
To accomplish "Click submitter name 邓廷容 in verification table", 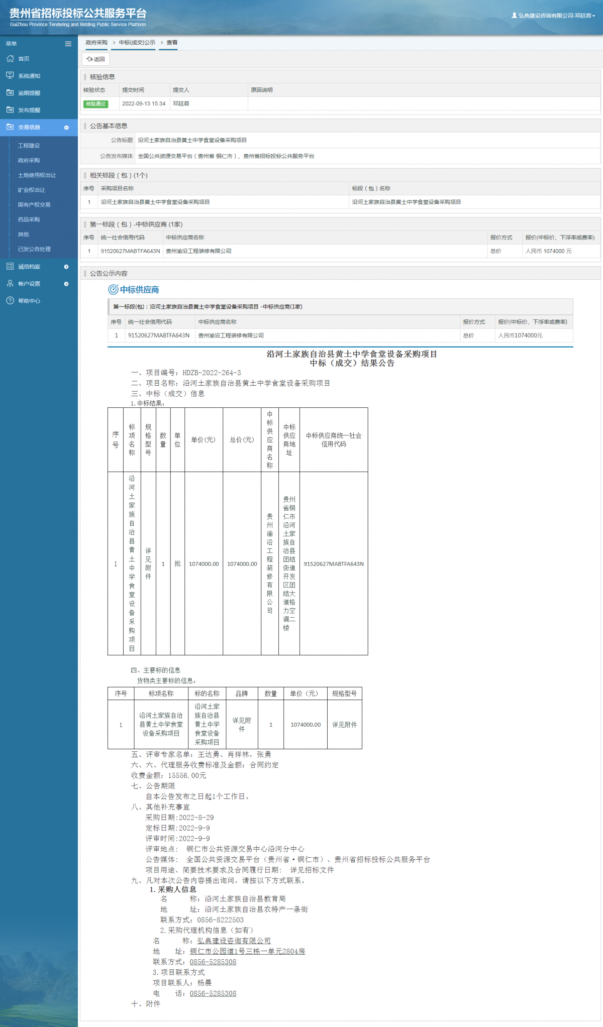I will click(x=181, y=103).
